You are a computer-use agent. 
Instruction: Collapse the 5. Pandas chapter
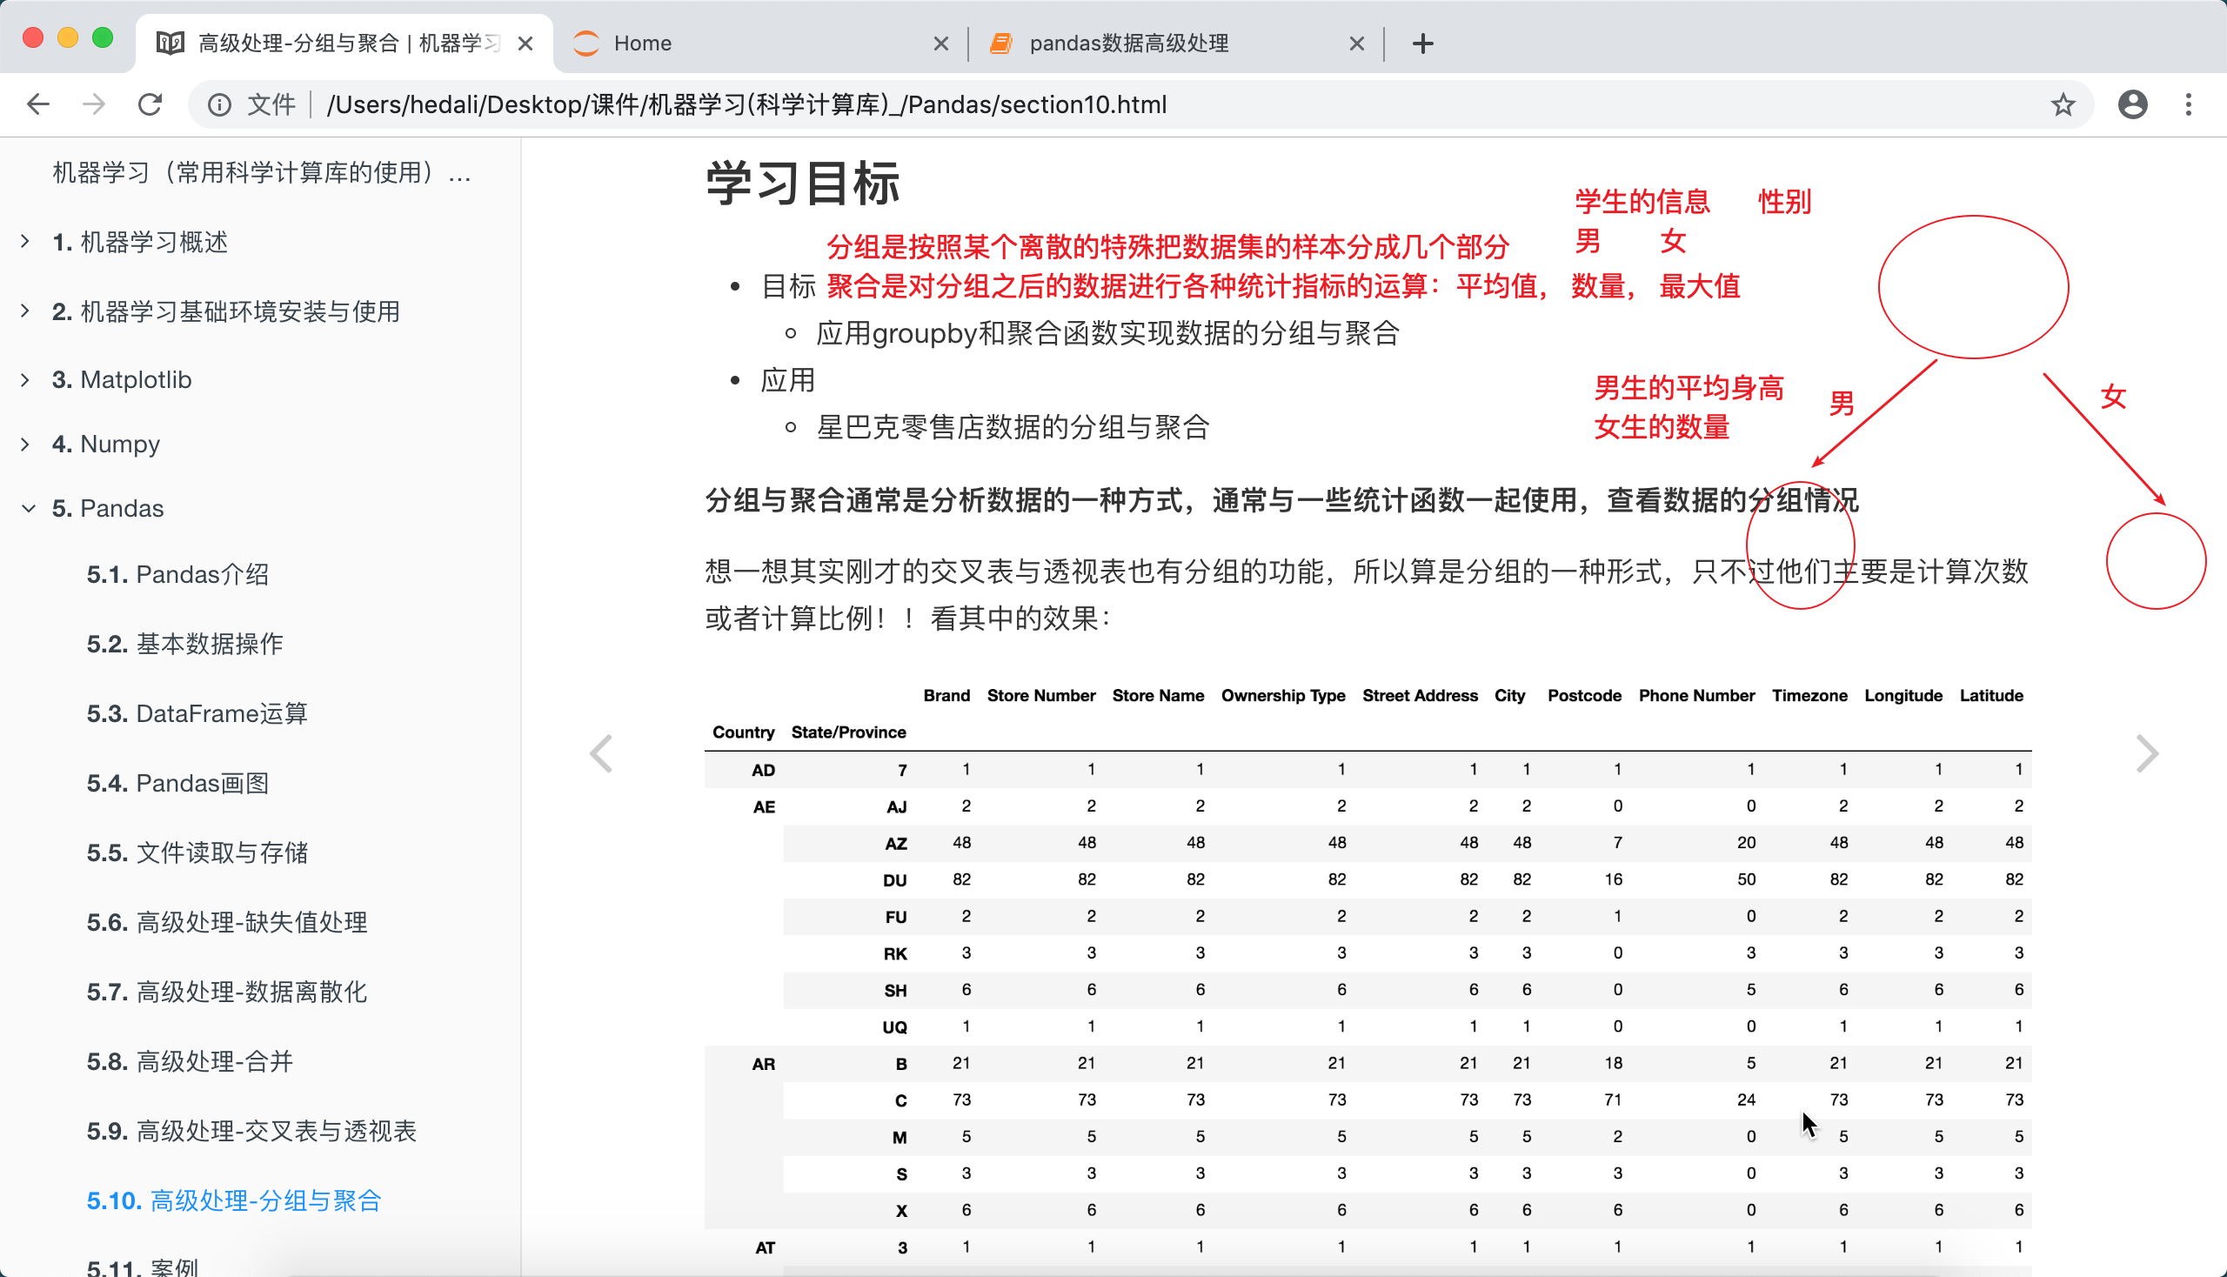[28, 508]
